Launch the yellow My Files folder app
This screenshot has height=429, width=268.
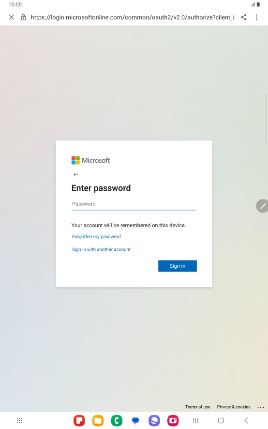[98, 420]
